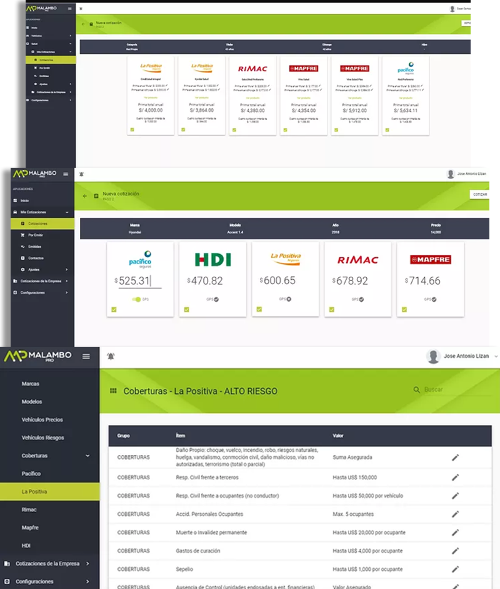500x589 pixels.
Task: Edit the Gastos de curación row
Action: [455, 551]
